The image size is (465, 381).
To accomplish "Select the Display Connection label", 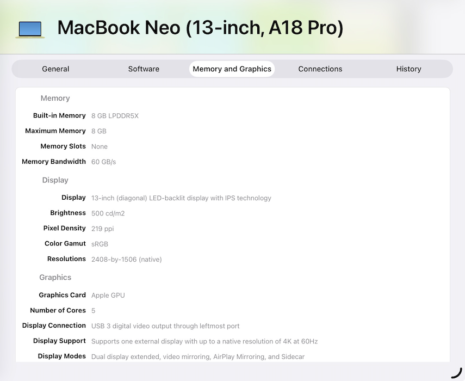I will click(54, 325).
